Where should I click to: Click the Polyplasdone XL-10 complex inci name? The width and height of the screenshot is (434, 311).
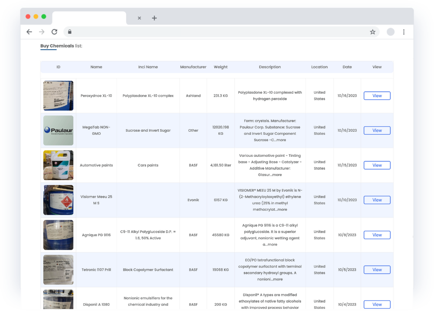click(x=148, y=96)
